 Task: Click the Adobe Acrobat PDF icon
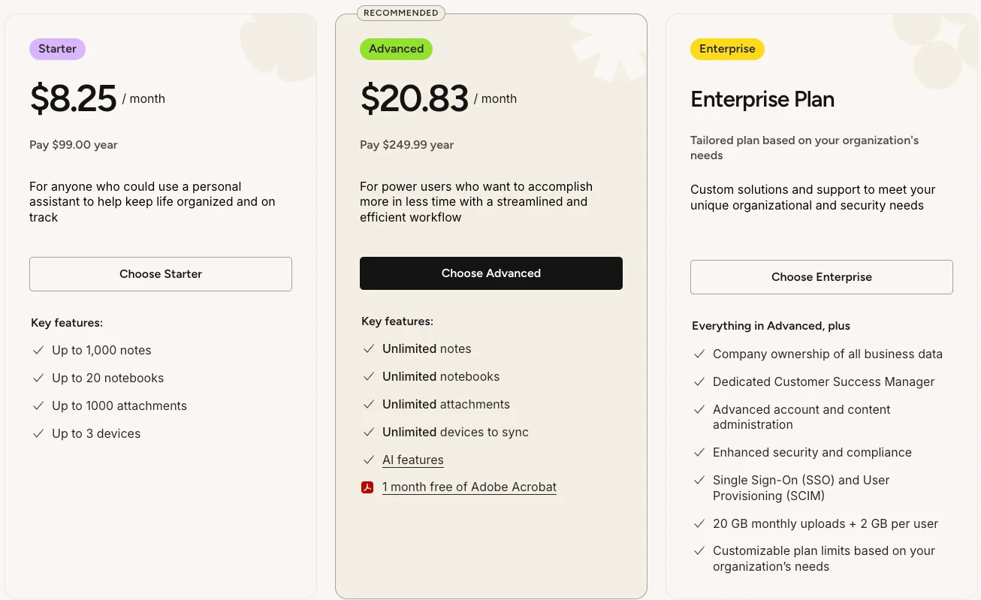(x=367, y=487)
